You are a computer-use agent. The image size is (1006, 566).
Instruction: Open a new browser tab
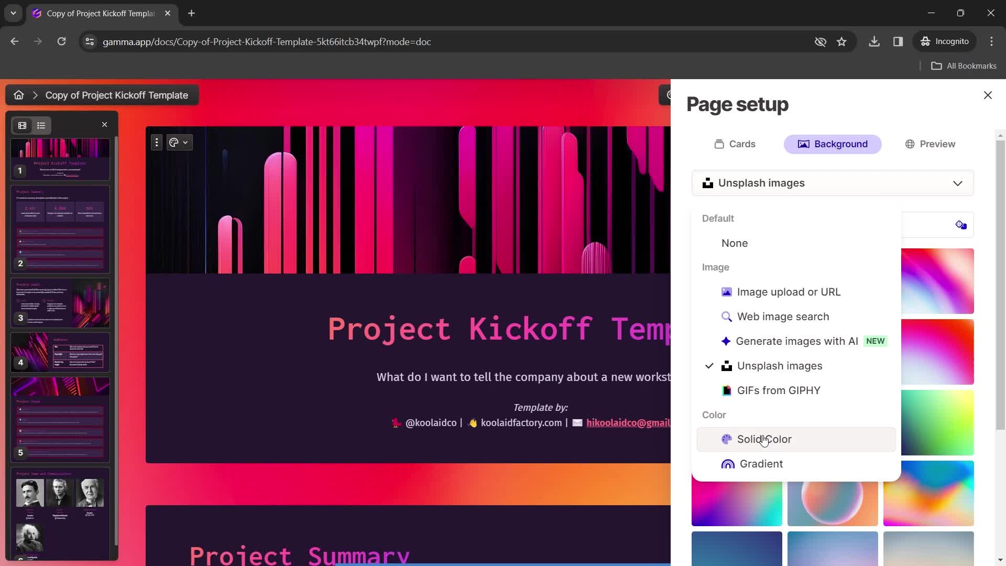coord(192,13)
